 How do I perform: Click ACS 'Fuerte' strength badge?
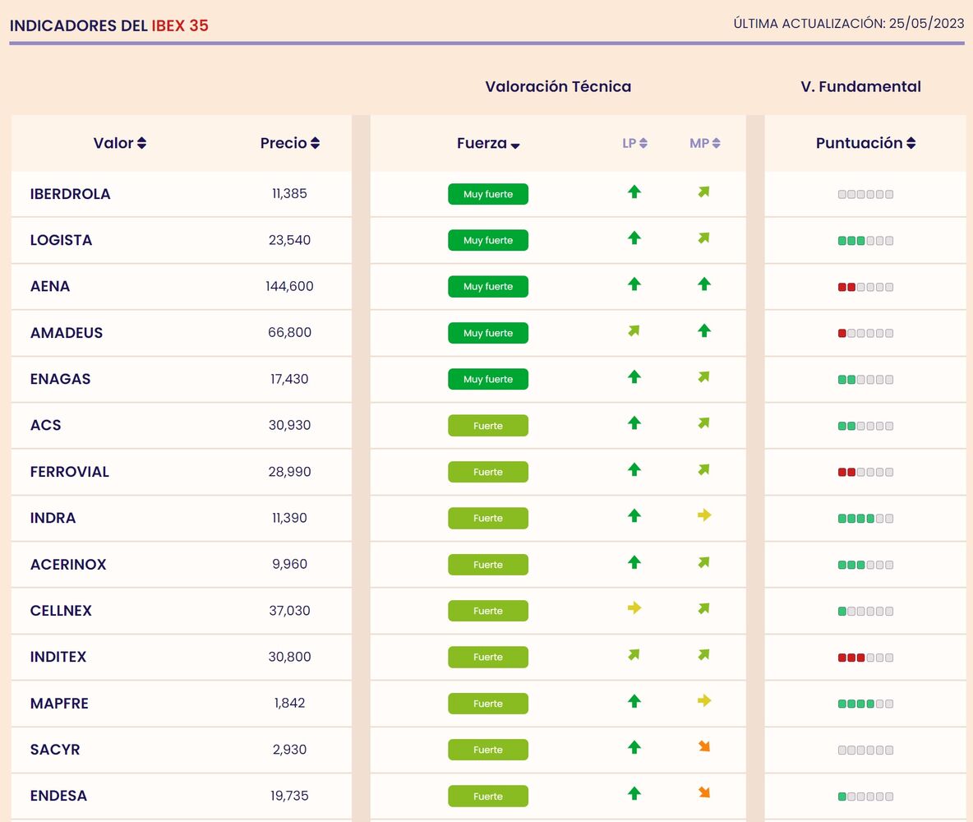tap(488, 426)
